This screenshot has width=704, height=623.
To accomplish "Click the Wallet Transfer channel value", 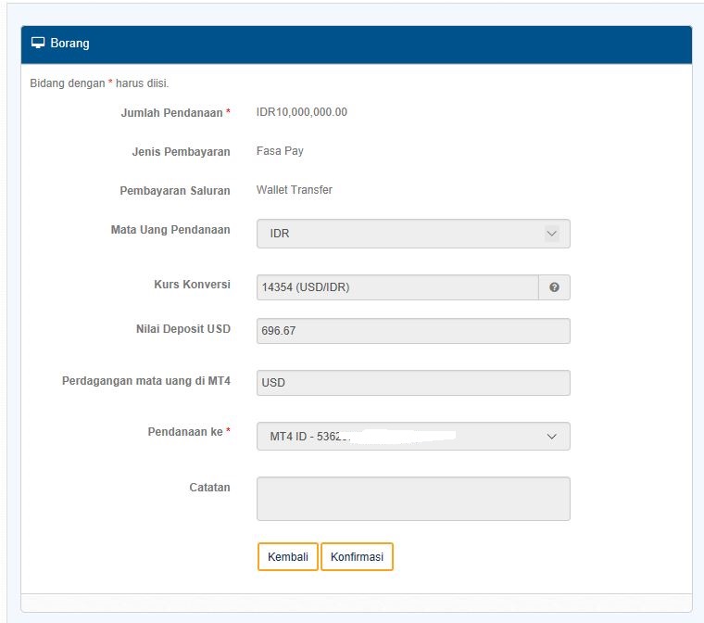I will [x=295, y=190].
